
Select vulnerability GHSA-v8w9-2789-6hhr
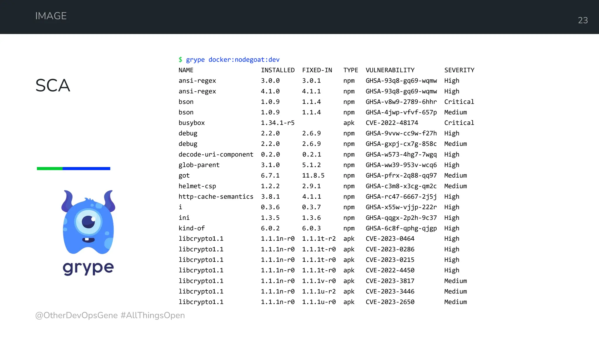tap(401, 102)
